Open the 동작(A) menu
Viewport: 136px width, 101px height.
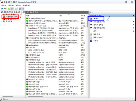(x=11, y=5)
